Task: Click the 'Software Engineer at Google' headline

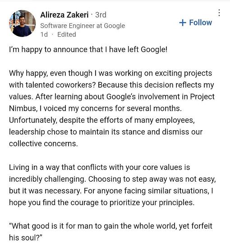Action: pos(83,26)
